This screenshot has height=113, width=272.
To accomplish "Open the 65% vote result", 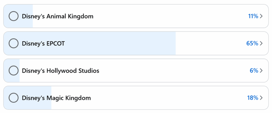I will (x=252, y=43).
